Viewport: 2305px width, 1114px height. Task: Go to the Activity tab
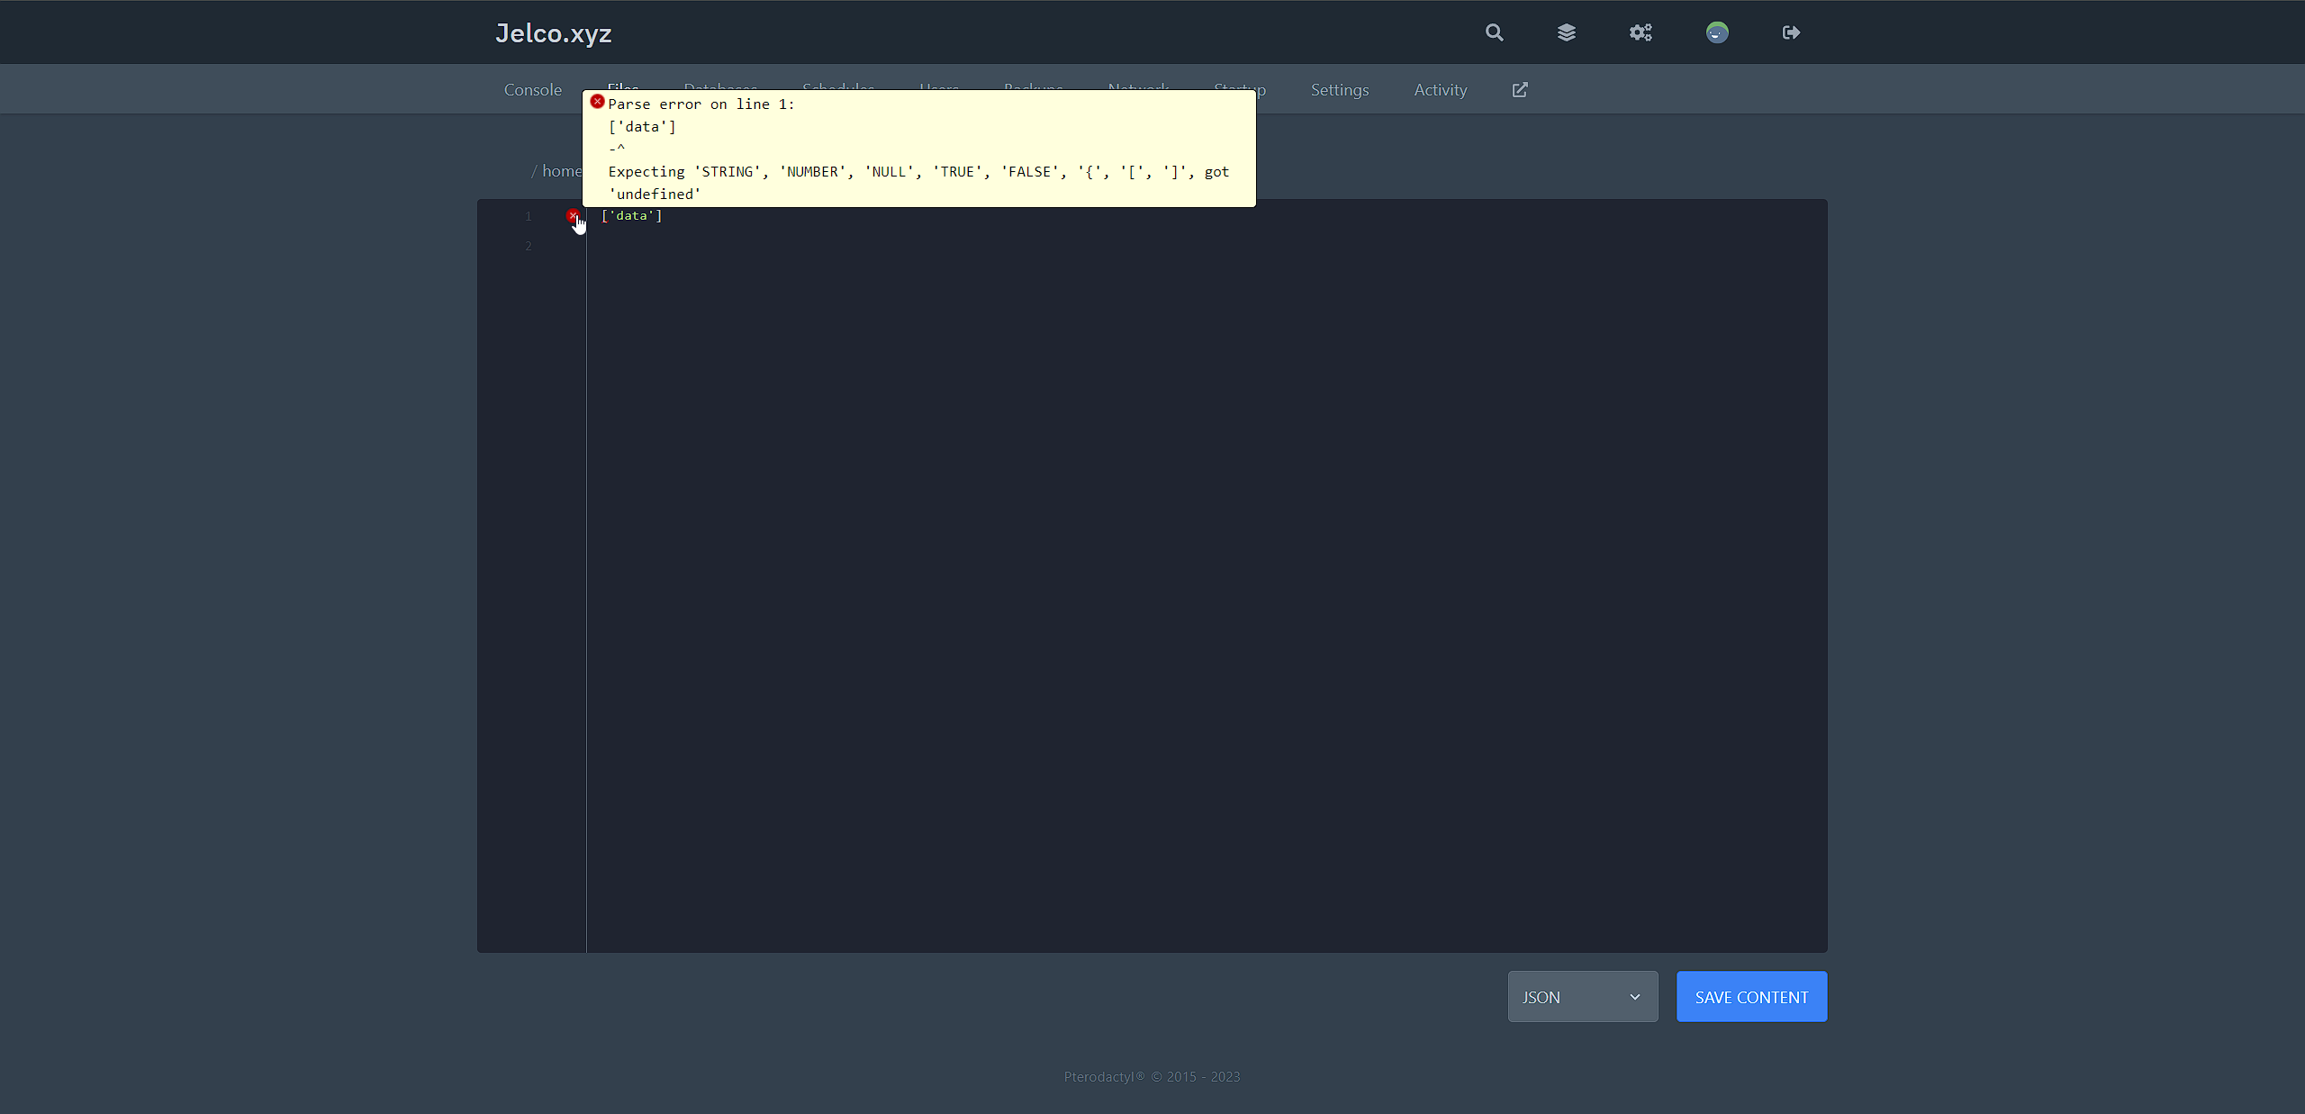pyautogui.click(x=1440, y=90)
